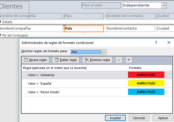Move rule up with the arrow
Viewport: 174px width, 122px height.
click(x=119, y=60)
